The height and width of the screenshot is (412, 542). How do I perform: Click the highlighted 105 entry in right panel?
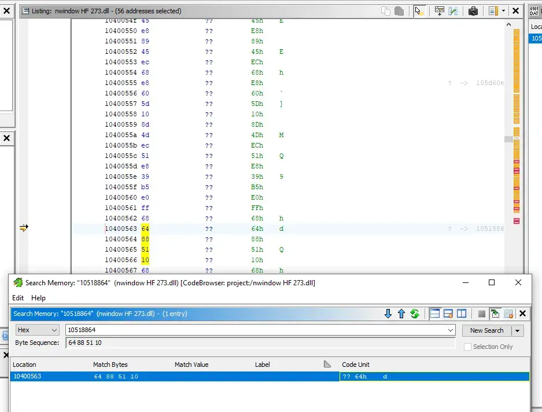point(536,38)
